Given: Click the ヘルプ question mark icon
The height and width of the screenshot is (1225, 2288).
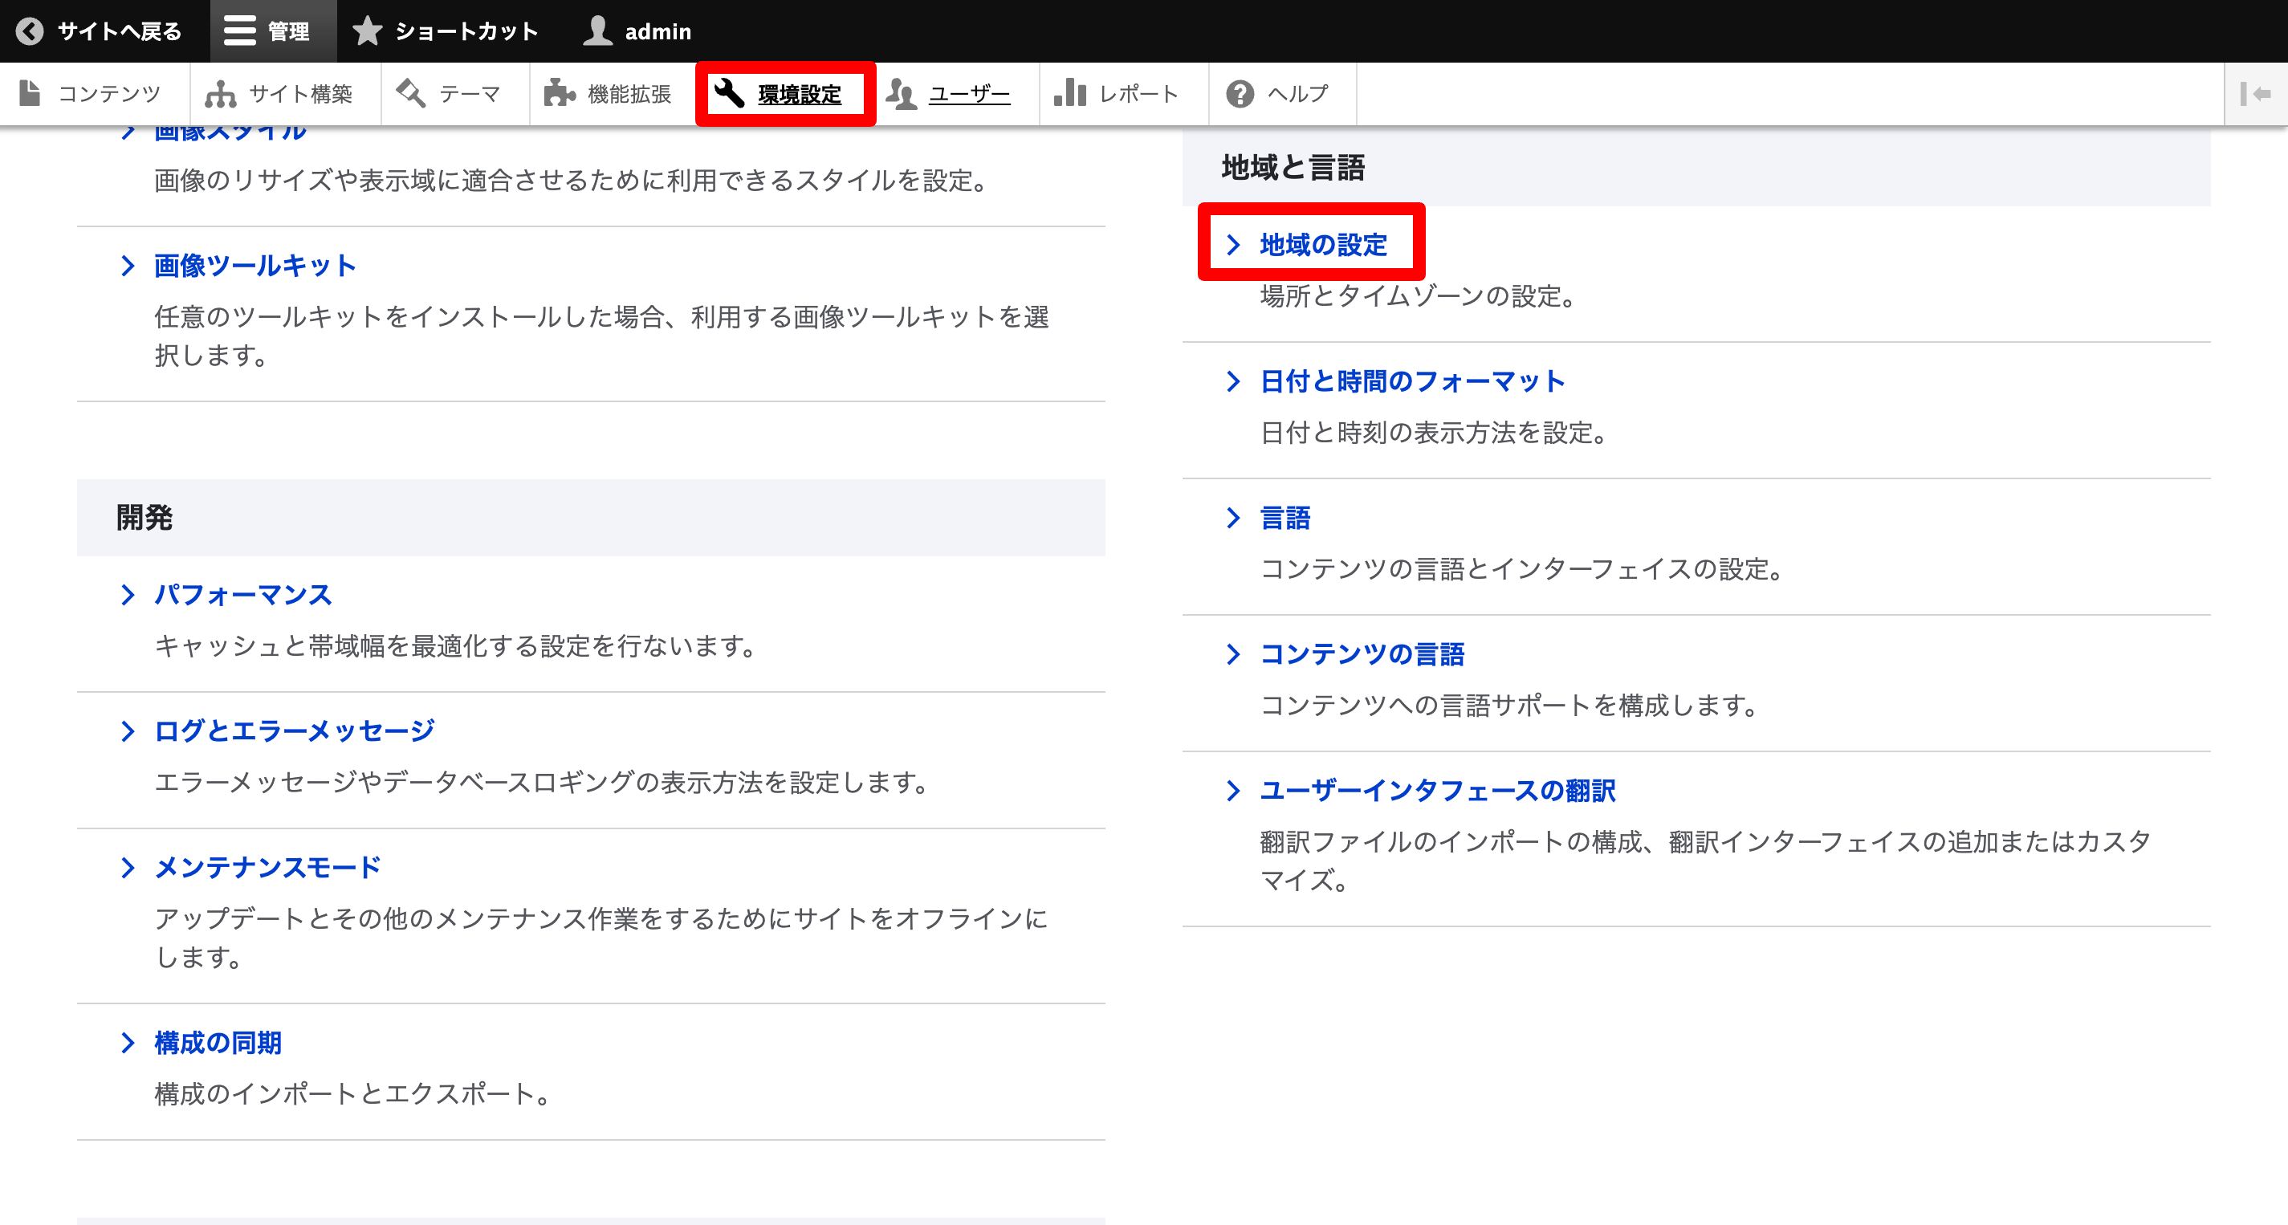Looking at the screenshot, I should 1238,92.
